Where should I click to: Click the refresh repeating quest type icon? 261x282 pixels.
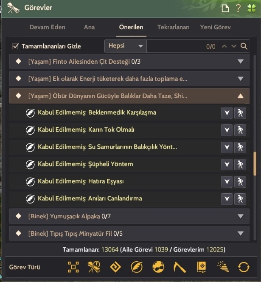[244, 267]
